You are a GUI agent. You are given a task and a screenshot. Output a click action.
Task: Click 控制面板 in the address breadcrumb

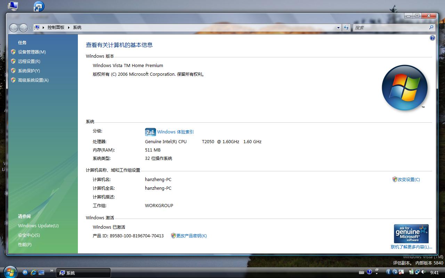click(56, 27)
